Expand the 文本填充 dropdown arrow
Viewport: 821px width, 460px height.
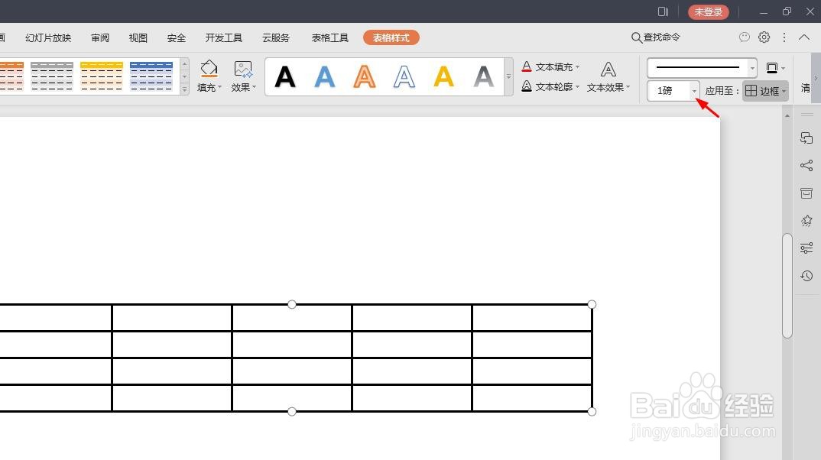(577, 67)
